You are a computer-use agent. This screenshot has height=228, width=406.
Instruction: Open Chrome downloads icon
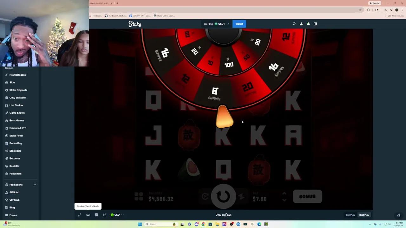point(385,10)
